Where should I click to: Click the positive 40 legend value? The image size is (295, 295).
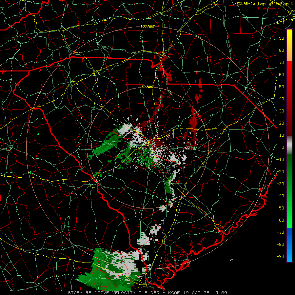[282, 99]
